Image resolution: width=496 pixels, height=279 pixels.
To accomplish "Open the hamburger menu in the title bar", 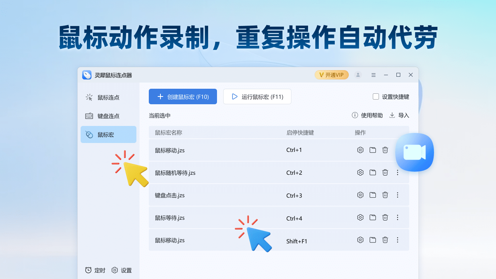I will (x=374, y=75).
